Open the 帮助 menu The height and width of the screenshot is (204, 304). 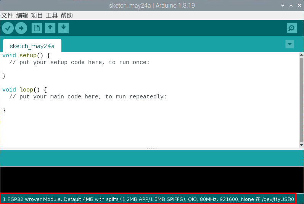click(x=67, y=15)
